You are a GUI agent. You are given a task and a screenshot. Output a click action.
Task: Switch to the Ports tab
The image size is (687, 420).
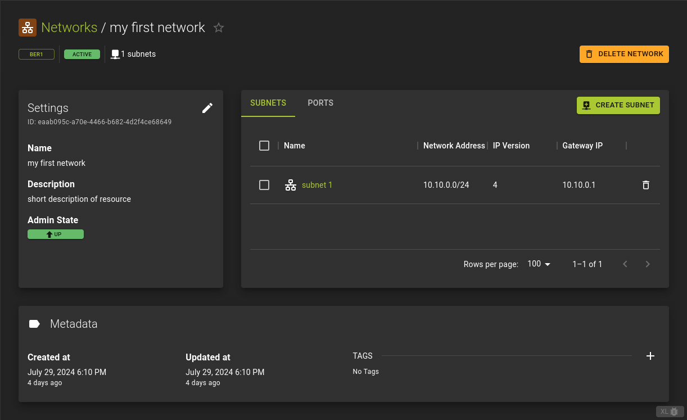pyautogui.click(x=320, y=103)
